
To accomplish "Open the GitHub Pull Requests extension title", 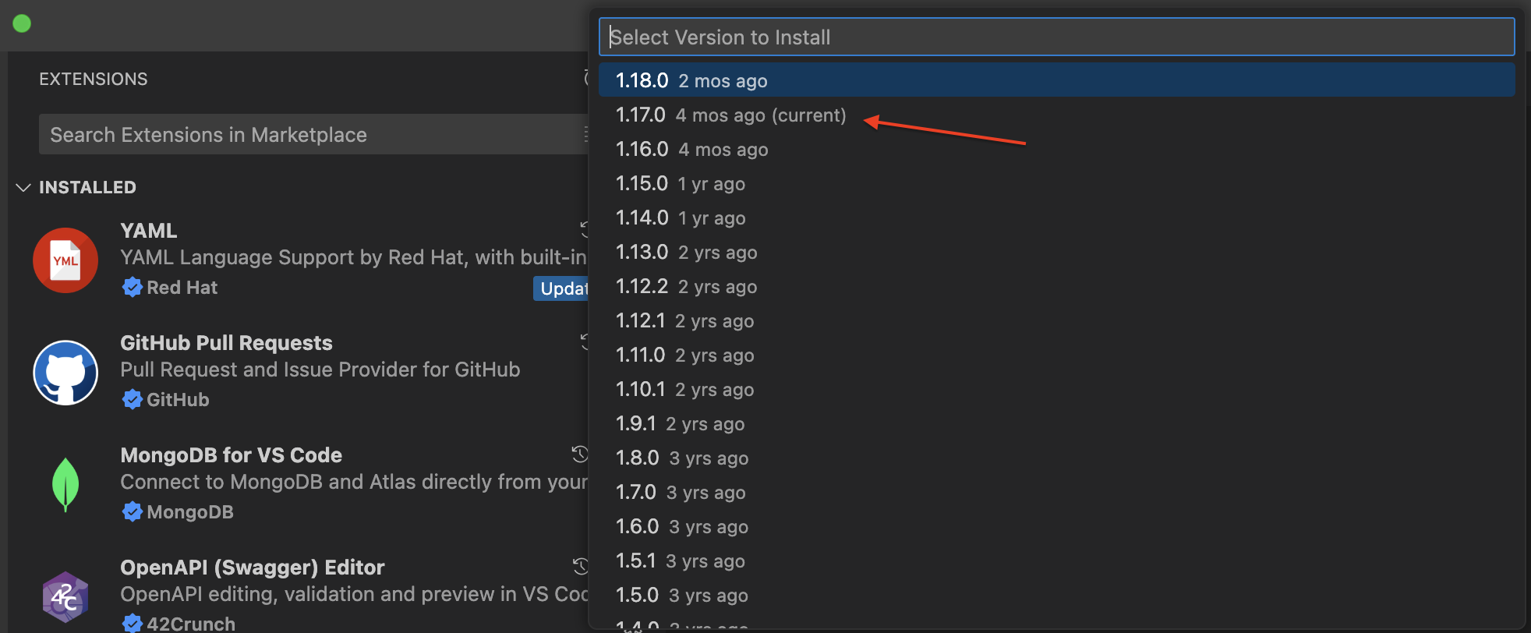I will click(x=226, y=343).
